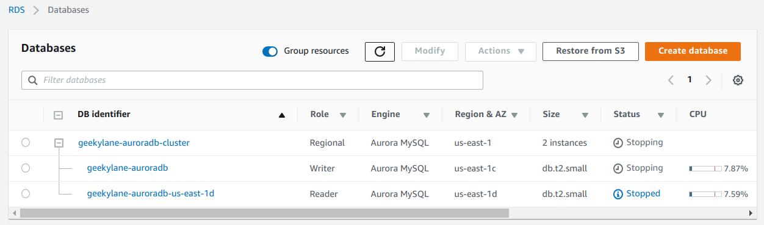Click clock icon for cluster Stopping status
Screen dimensions: 764x225
(618, 143)
